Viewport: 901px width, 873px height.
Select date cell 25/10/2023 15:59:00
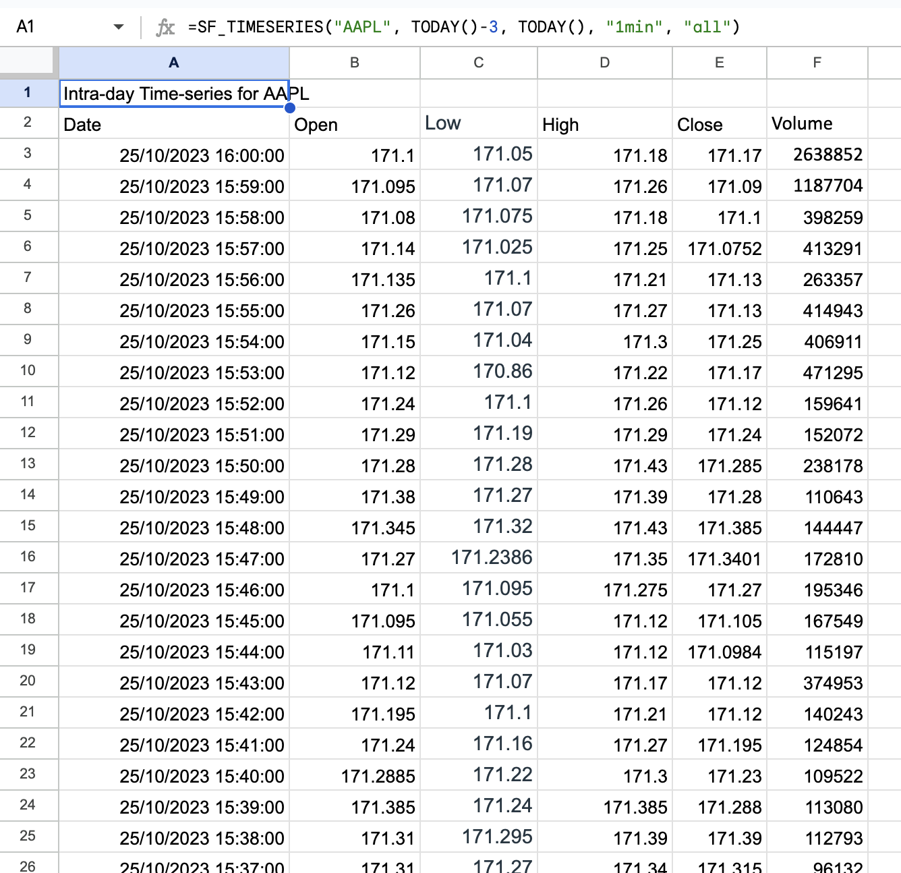pyautogui.click(x=174, y=186)
